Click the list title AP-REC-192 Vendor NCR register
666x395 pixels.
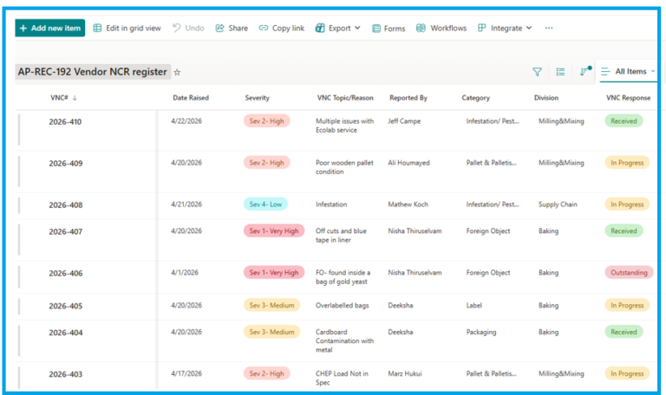pyautogui.click(x=93, y=72)
